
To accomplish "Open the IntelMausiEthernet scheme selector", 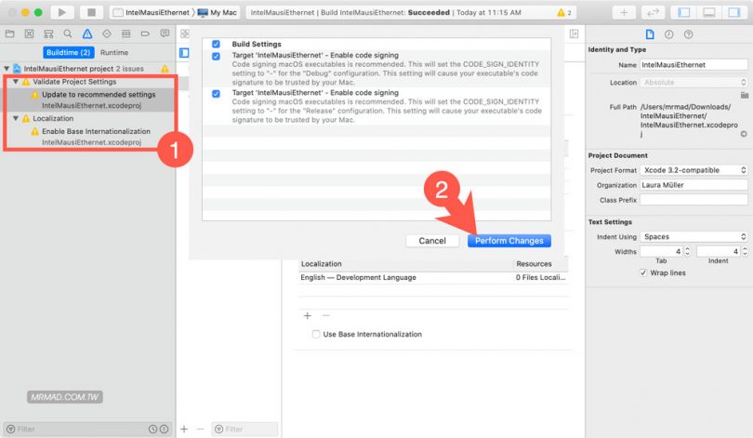I will [152, 12].
